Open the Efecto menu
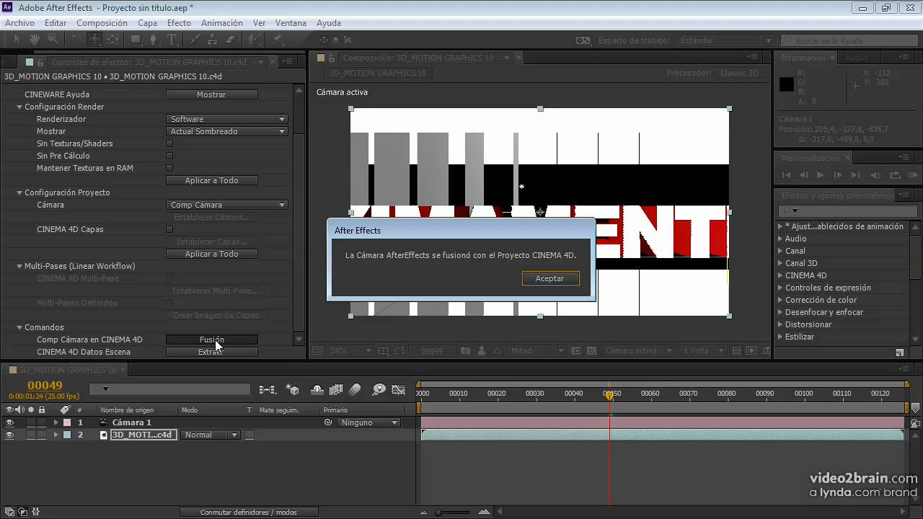 pyautogui.click(x=179, y=23)
